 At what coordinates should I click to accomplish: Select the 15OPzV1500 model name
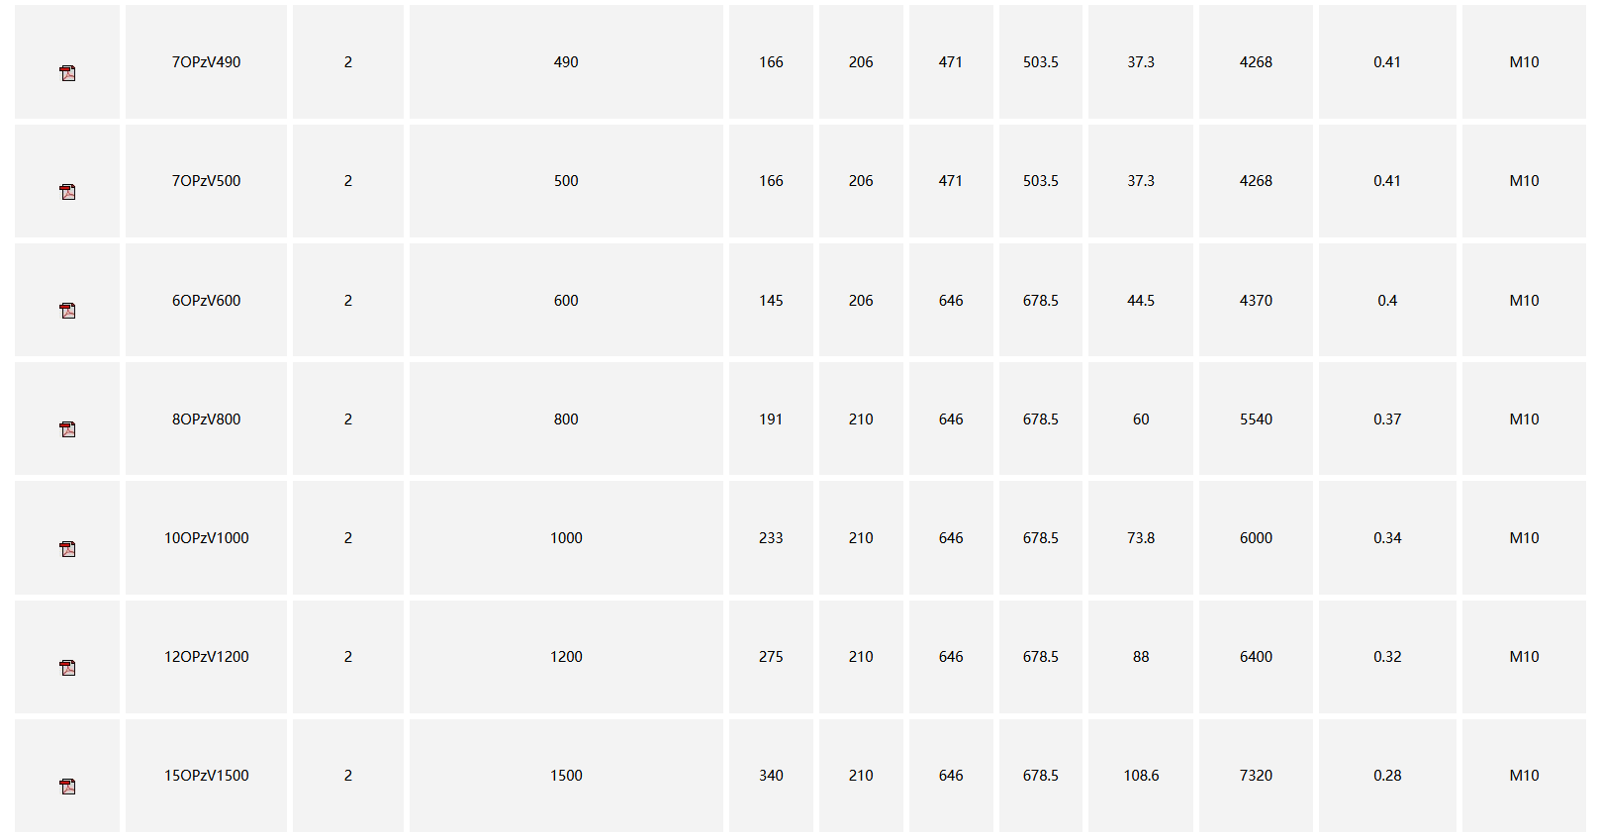(206, 776)
